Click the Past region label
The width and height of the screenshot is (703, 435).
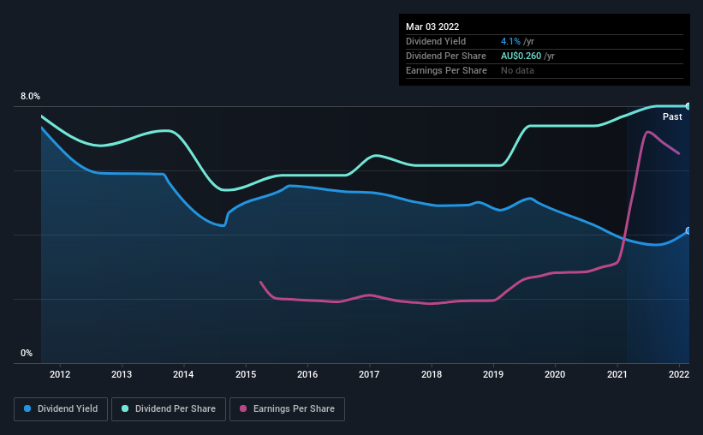(672, 116)
